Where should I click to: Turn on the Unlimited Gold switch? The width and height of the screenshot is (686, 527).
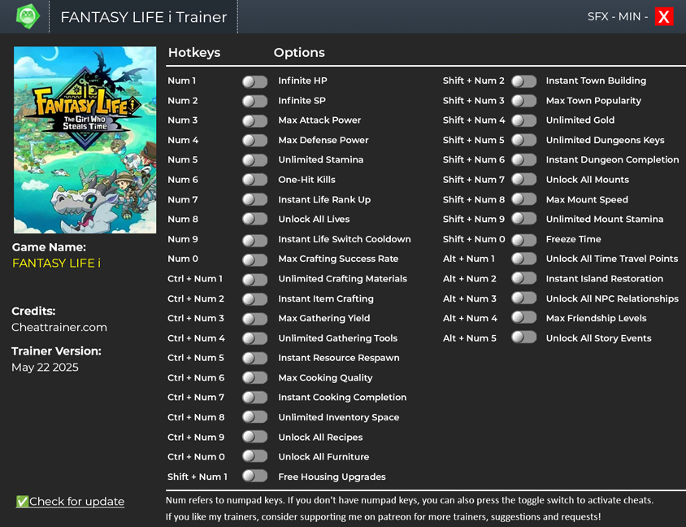coord(523,121)
